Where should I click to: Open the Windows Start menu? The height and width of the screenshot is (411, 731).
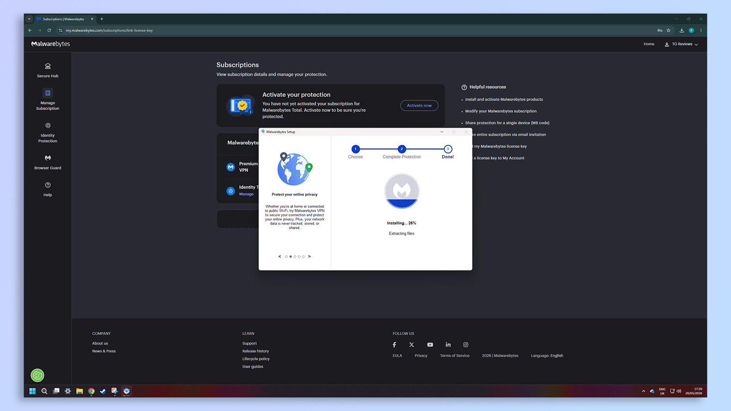[32, 391]
